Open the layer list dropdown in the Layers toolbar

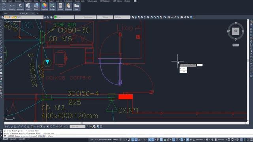click(x=24, y=17)
